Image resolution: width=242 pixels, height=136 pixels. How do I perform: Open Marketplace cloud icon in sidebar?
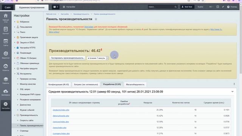6,91
